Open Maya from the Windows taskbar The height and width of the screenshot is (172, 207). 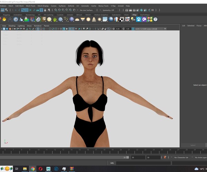pos(48,169)
